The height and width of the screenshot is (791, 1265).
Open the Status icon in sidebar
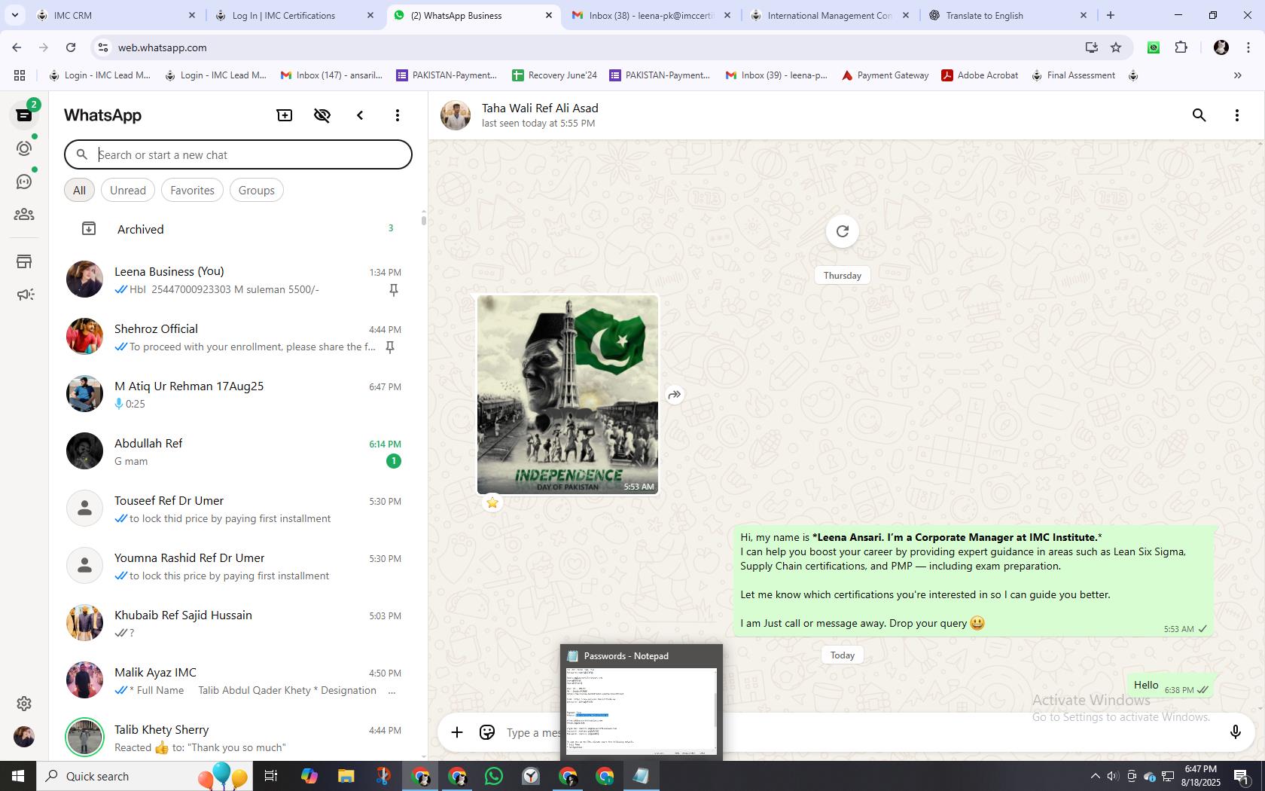point(24,148)
